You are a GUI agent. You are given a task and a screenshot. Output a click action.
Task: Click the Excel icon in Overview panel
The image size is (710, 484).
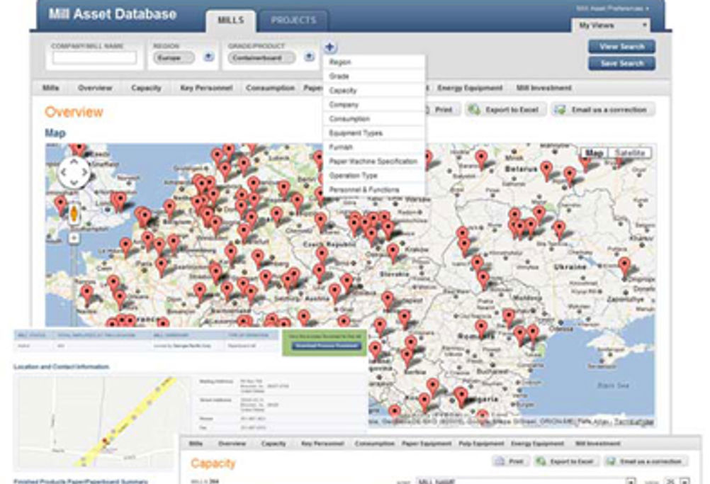pos(474,110)
